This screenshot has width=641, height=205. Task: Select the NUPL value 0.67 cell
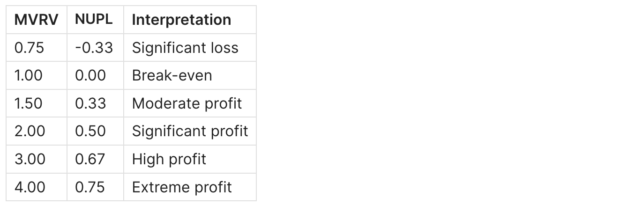point(90,159)
